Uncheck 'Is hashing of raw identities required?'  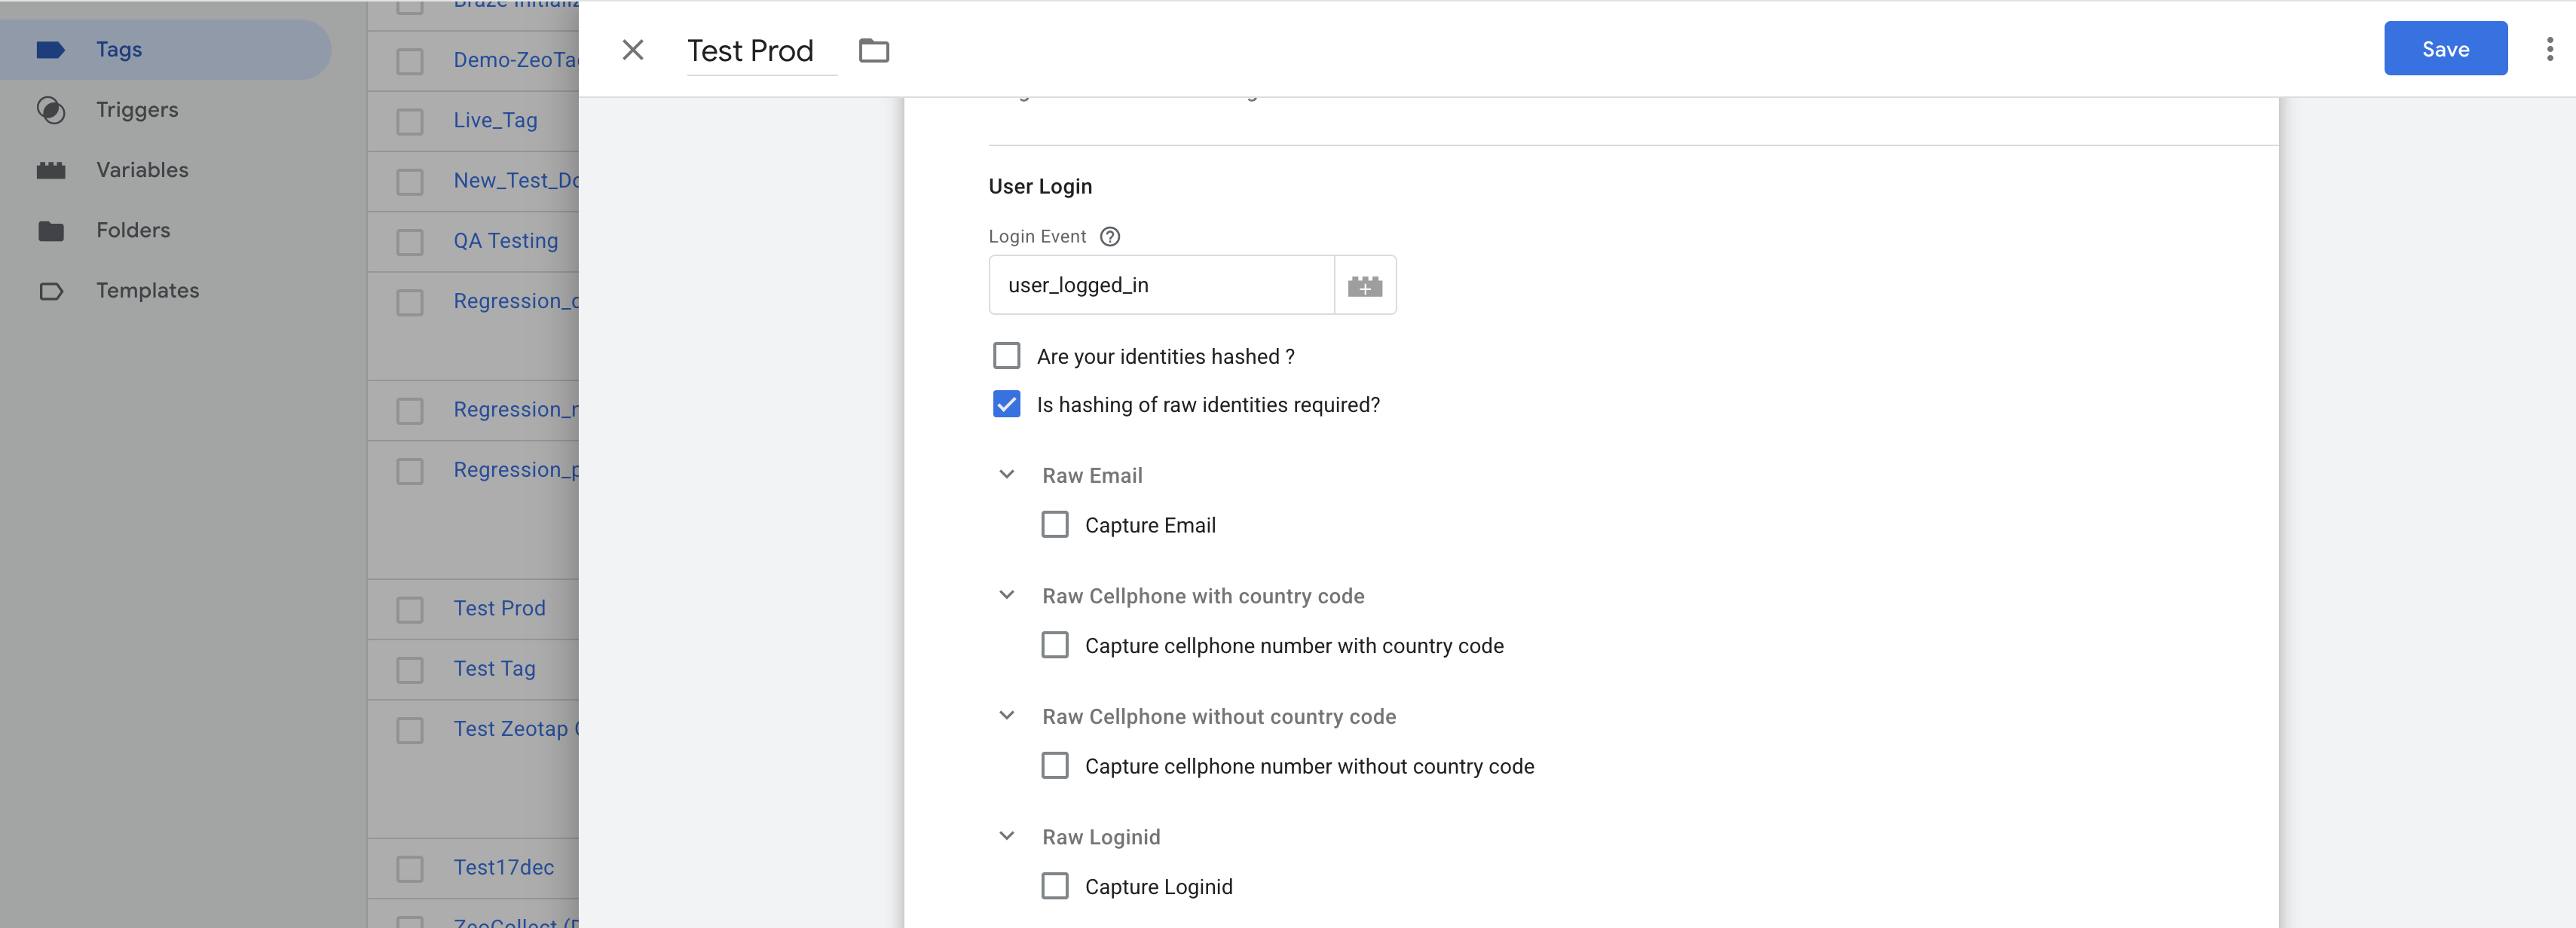[1006, 404]
